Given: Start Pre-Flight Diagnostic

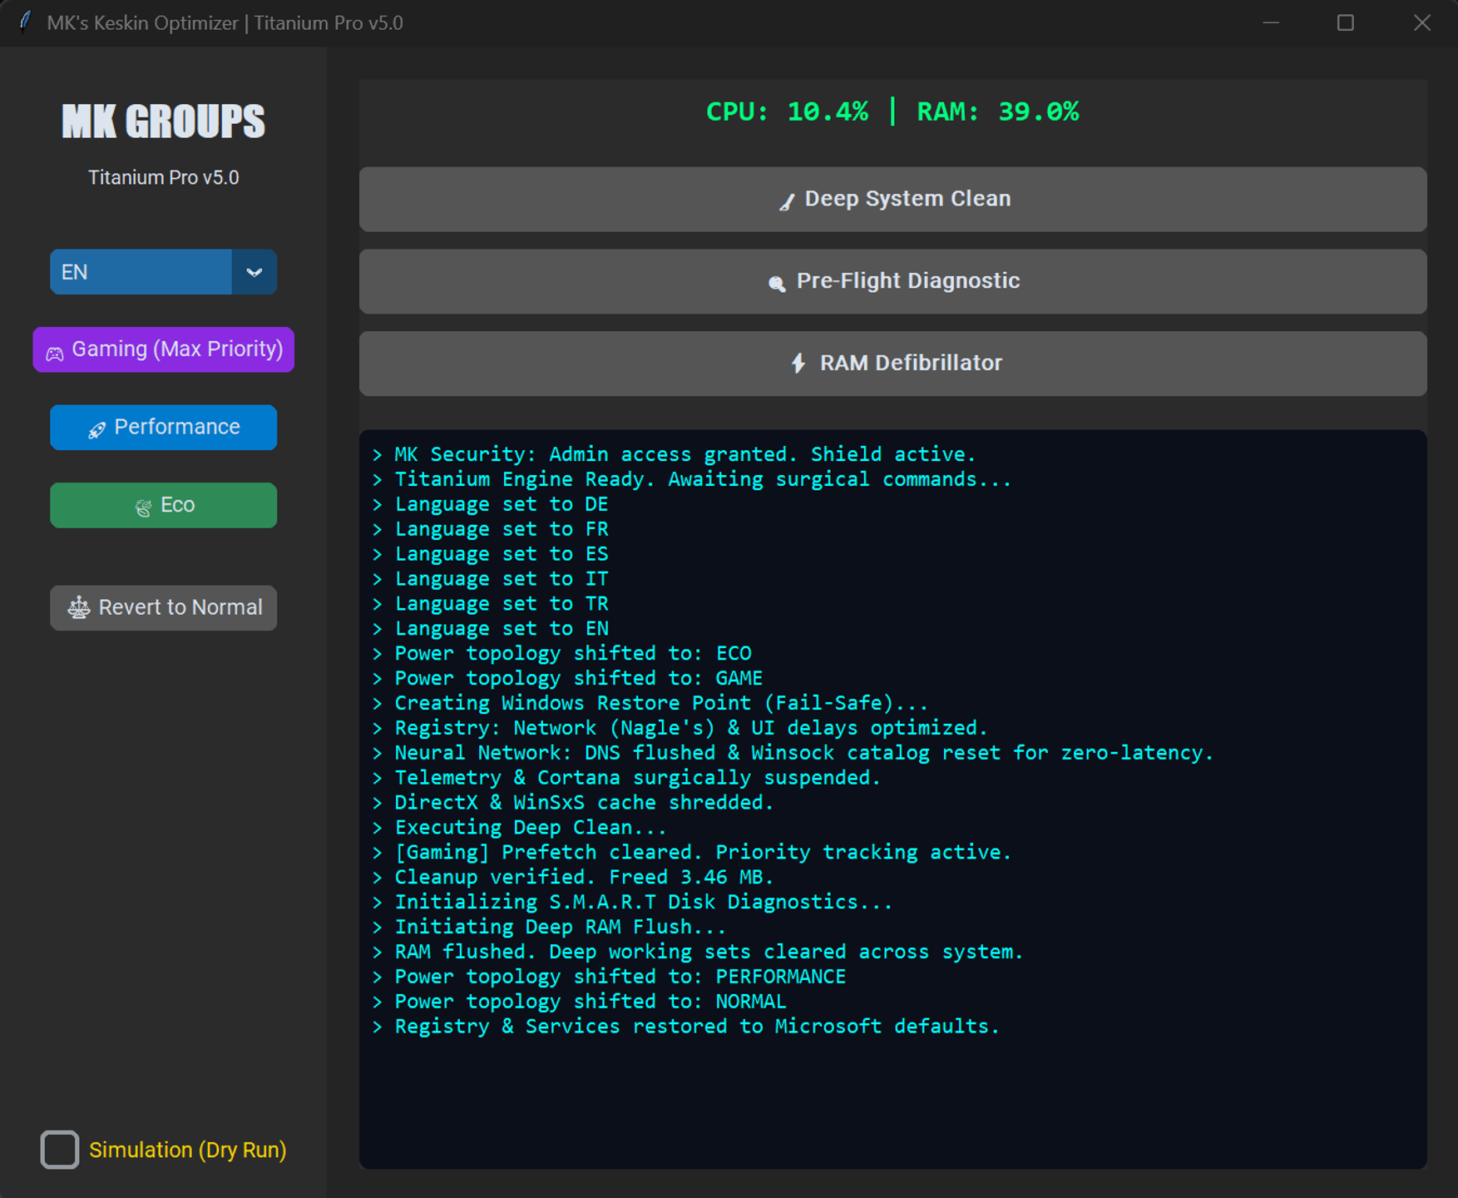Looking at the screenshot, I should point(892,281).
